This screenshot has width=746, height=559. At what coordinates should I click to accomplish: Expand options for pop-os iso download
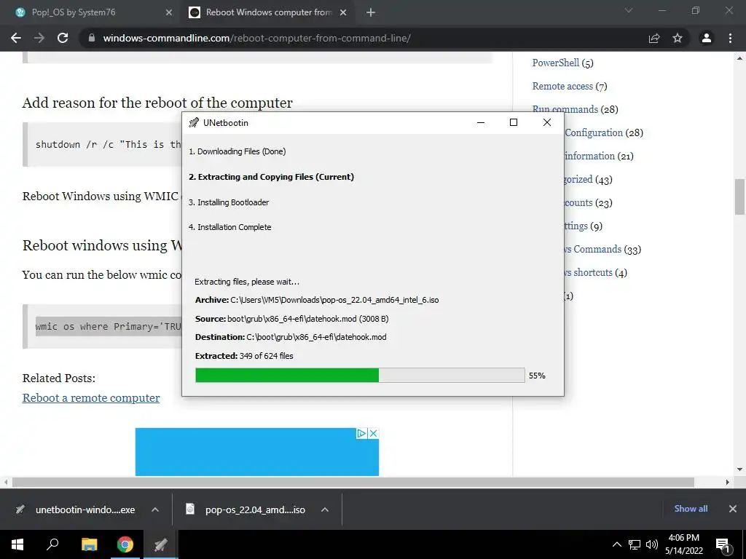tap(325, 510)
